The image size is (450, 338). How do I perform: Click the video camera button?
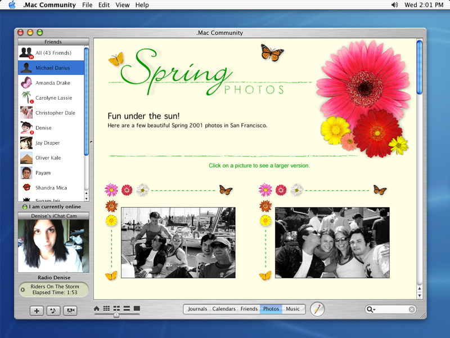coord(70,311)
